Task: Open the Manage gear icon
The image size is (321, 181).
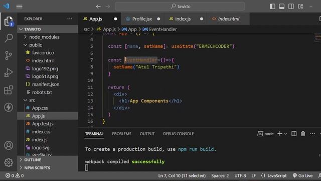Action: click(9, 162)
